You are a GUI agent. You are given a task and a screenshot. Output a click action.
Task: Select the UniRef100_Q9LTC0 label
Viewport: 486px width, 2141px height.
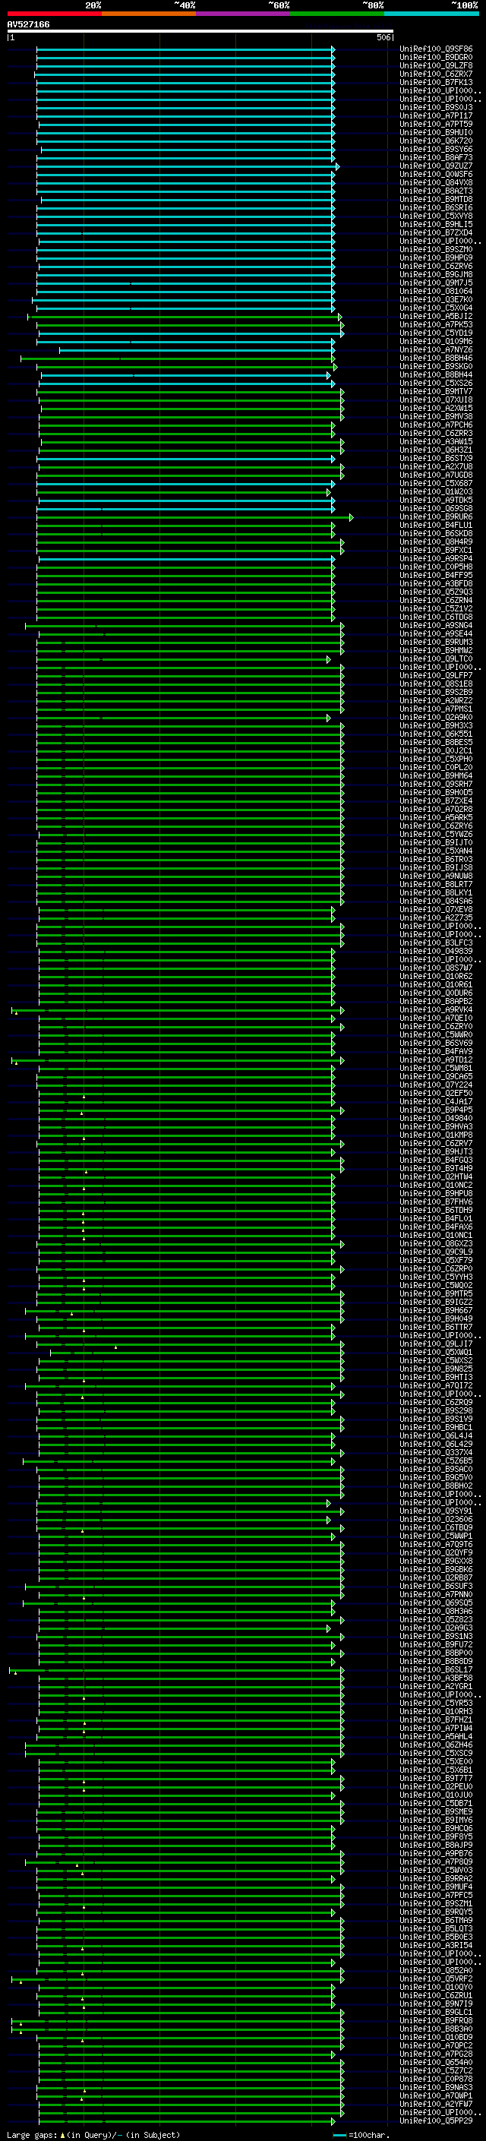[x=436, y=658]
